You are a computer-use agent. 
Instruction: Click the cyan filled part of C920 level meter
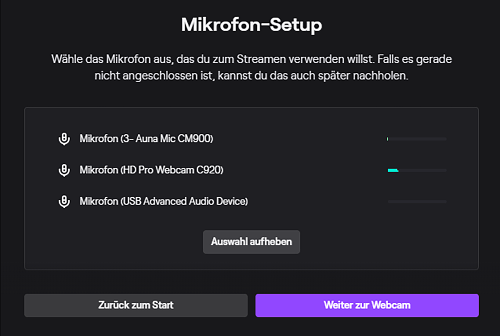(x=393, y=170)
